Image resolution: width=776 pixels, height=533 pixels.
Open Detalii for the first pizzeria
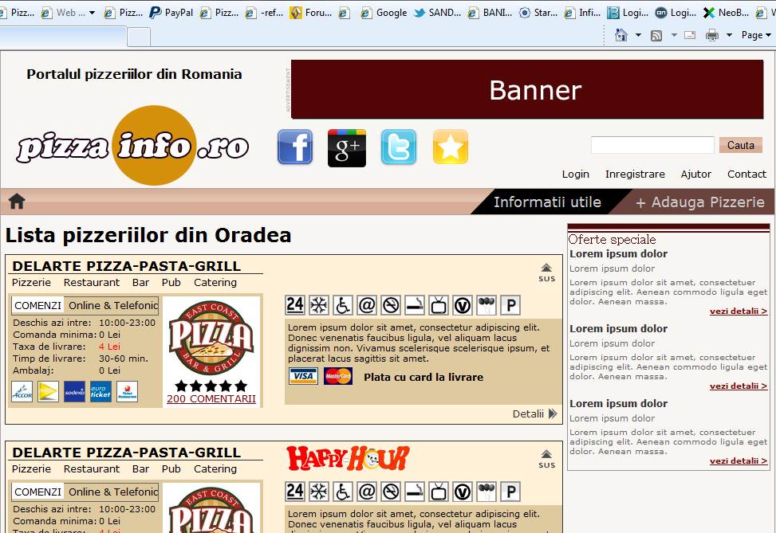pos(534,413)
